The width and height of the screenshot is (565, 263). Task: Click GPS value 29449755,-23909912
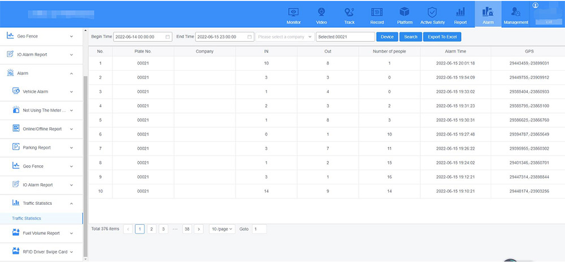click(x=529, y=77)
